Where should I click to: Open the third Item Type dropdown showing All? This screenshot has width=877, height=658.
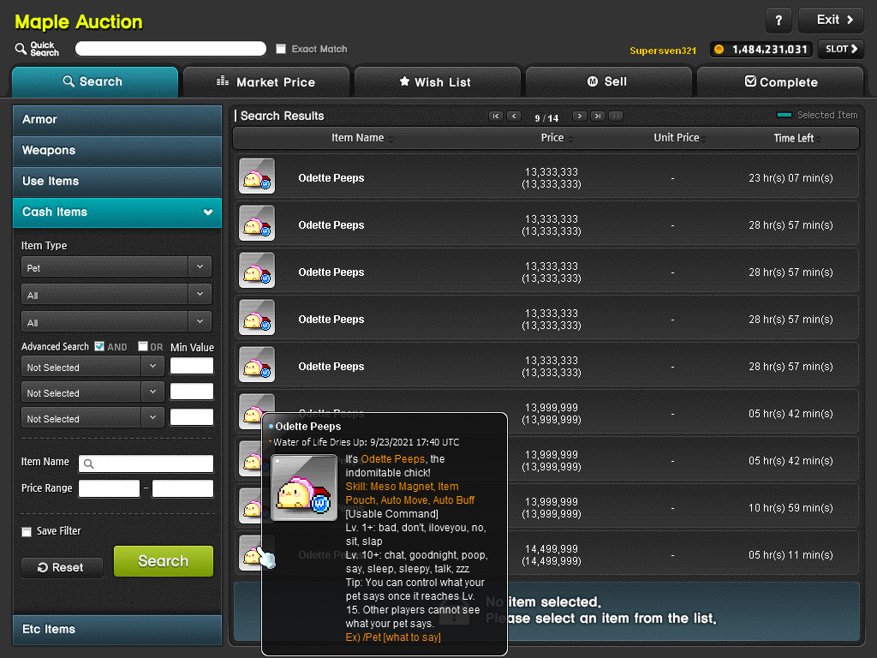pyautogui.click(x=116, y=322)
